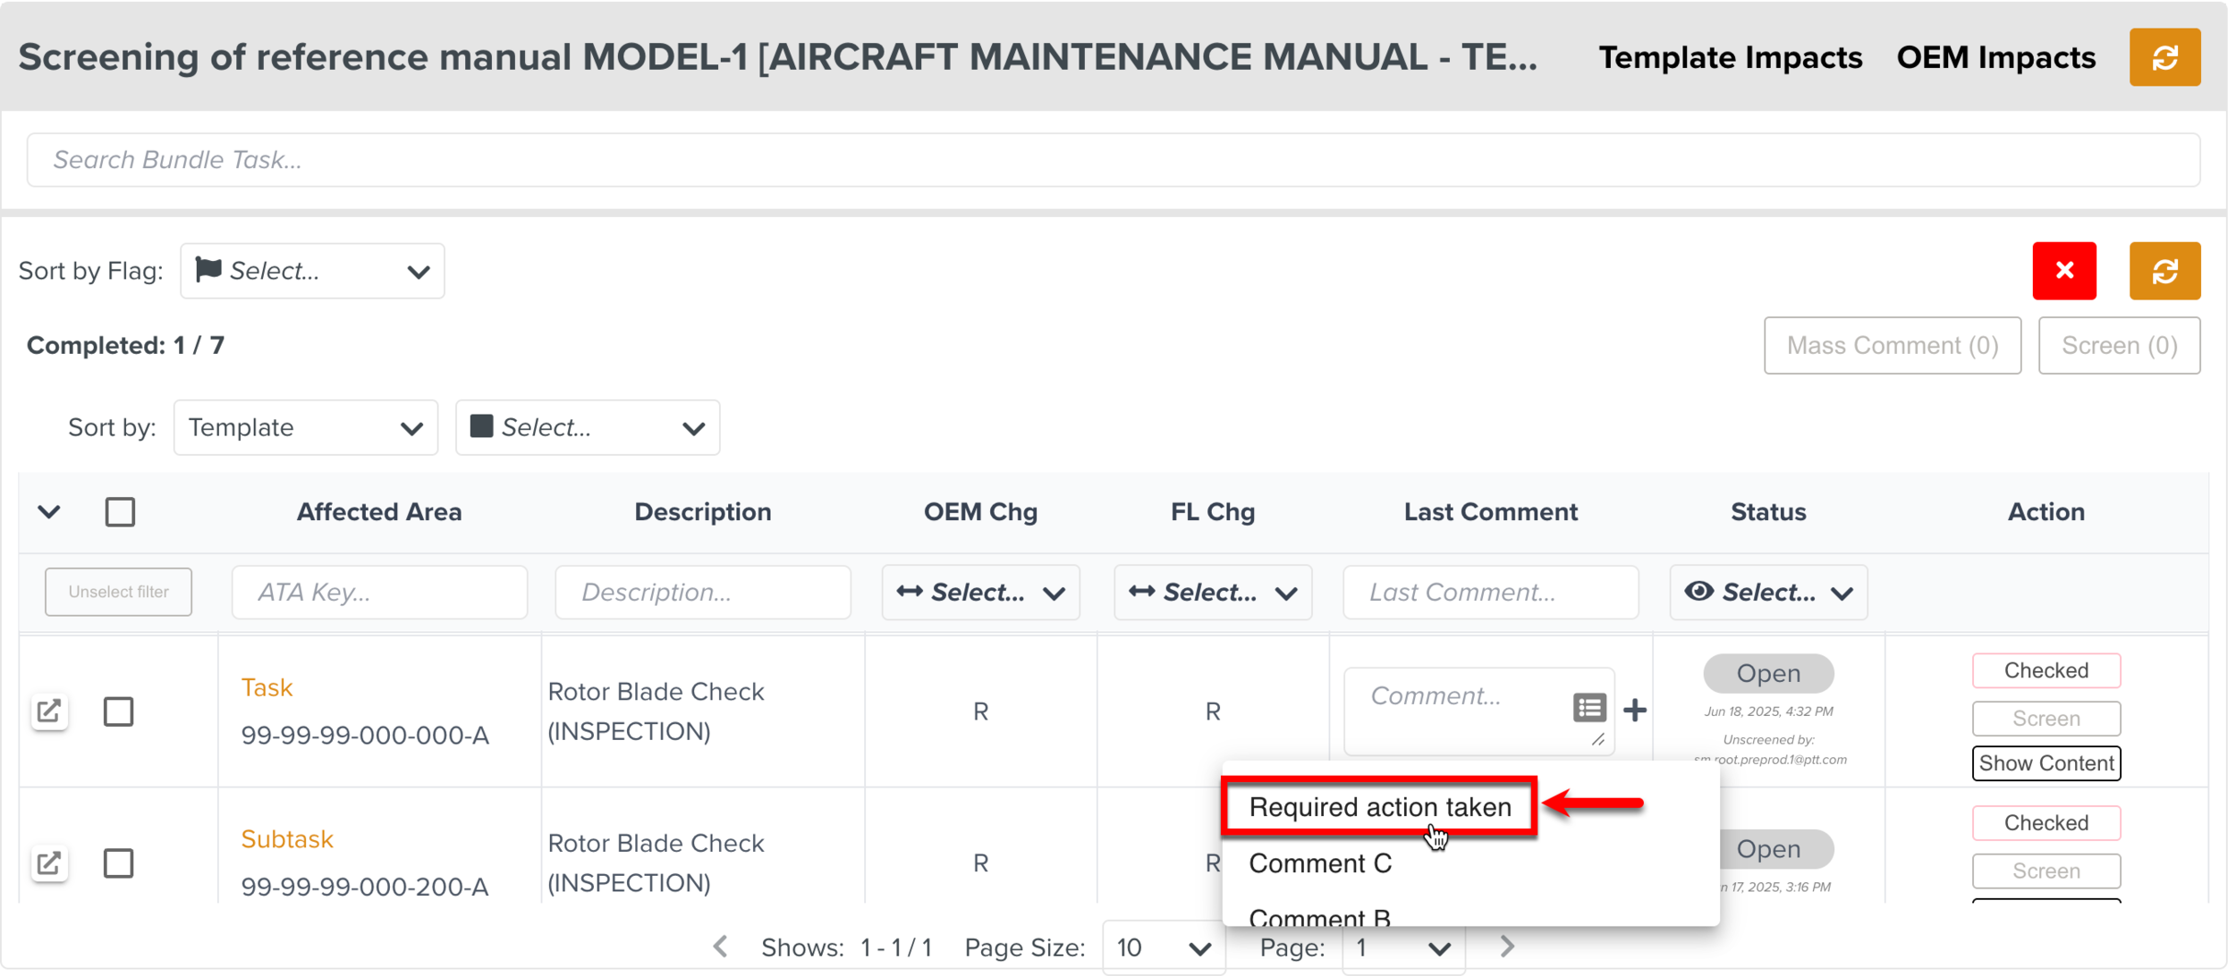Check the Task 99-99-99-000-000-A row checkbox
This screenshot has height=976, width=2236.
tap(118, 711)
